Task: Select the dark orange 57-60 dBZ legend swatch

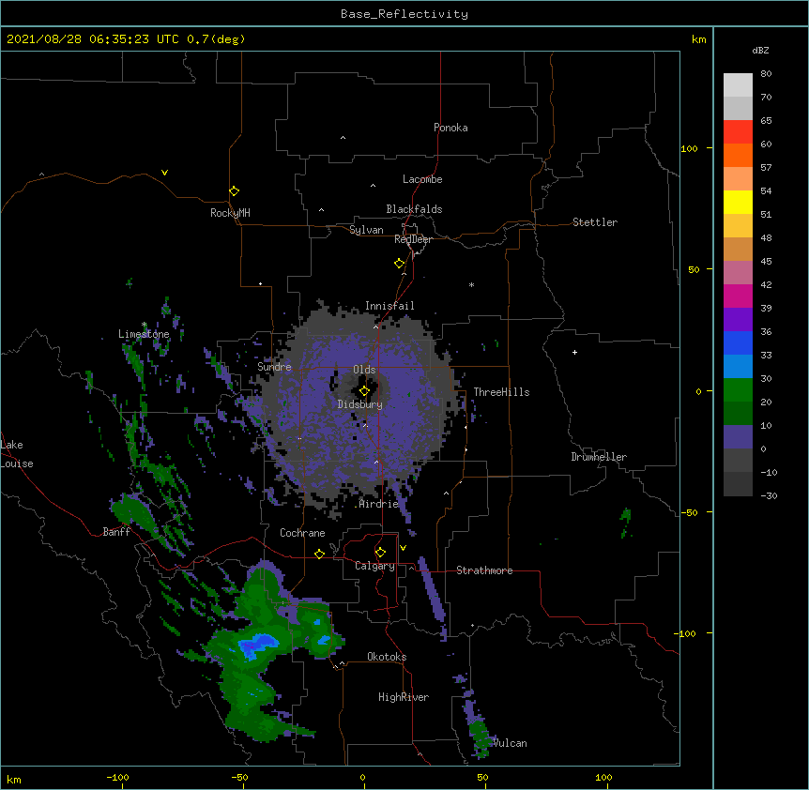Action: coord(738,155)
